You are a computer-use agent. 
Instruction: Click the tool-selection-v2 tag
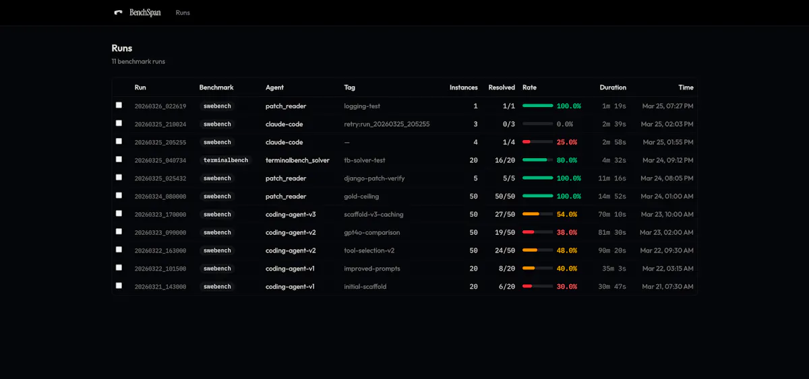[x=369, y=250]
